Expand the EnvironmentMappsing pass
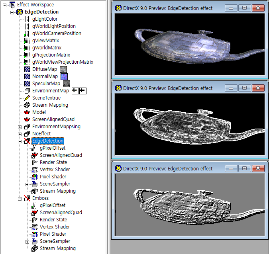 [x=20, y=127]
